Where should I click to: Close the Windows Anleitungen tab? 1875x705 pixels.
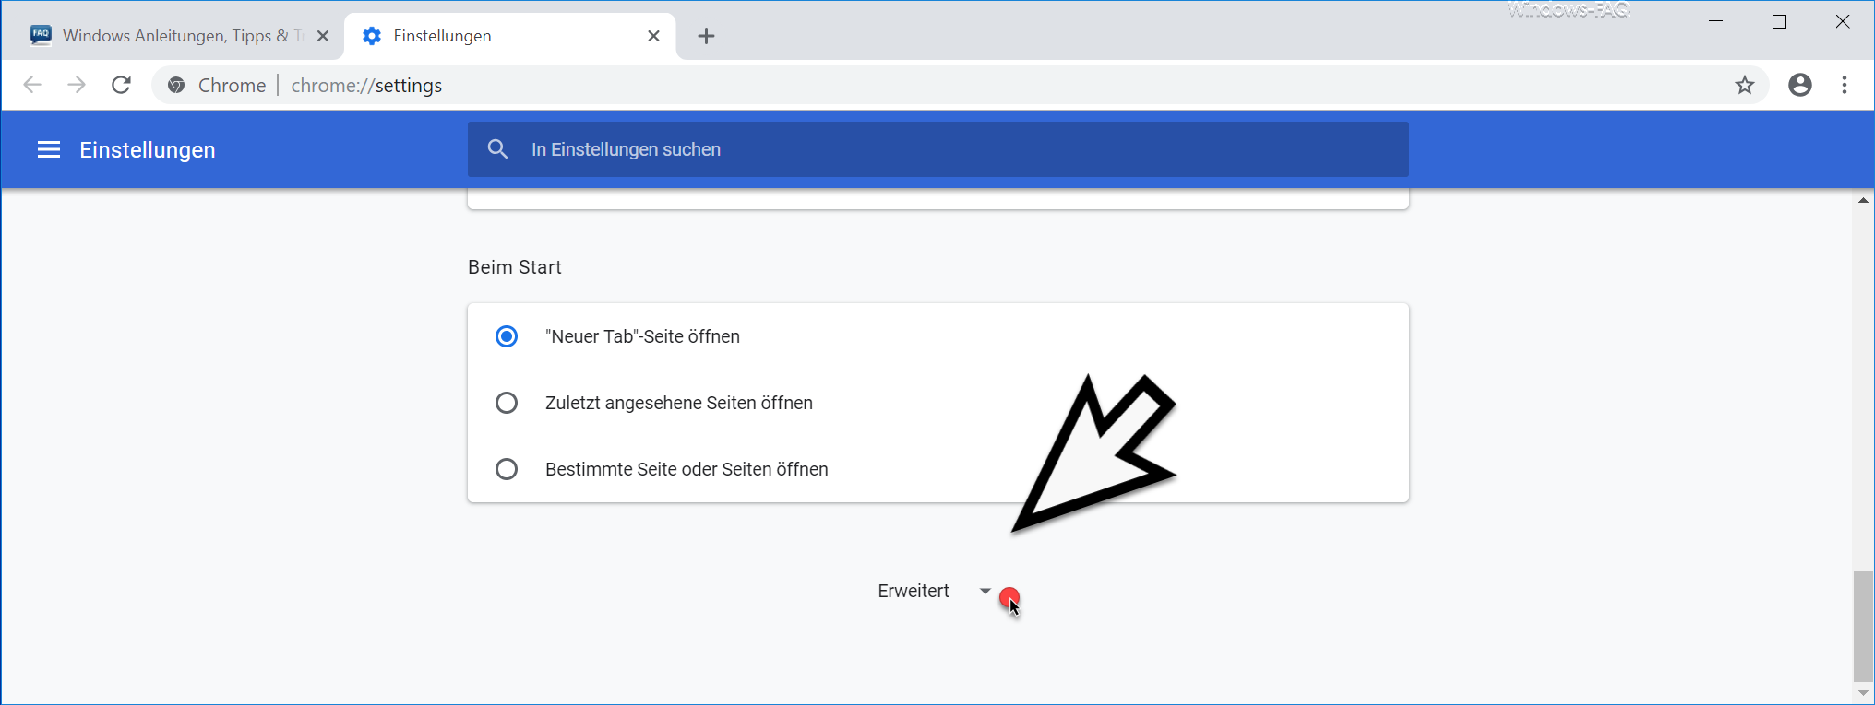323,36
